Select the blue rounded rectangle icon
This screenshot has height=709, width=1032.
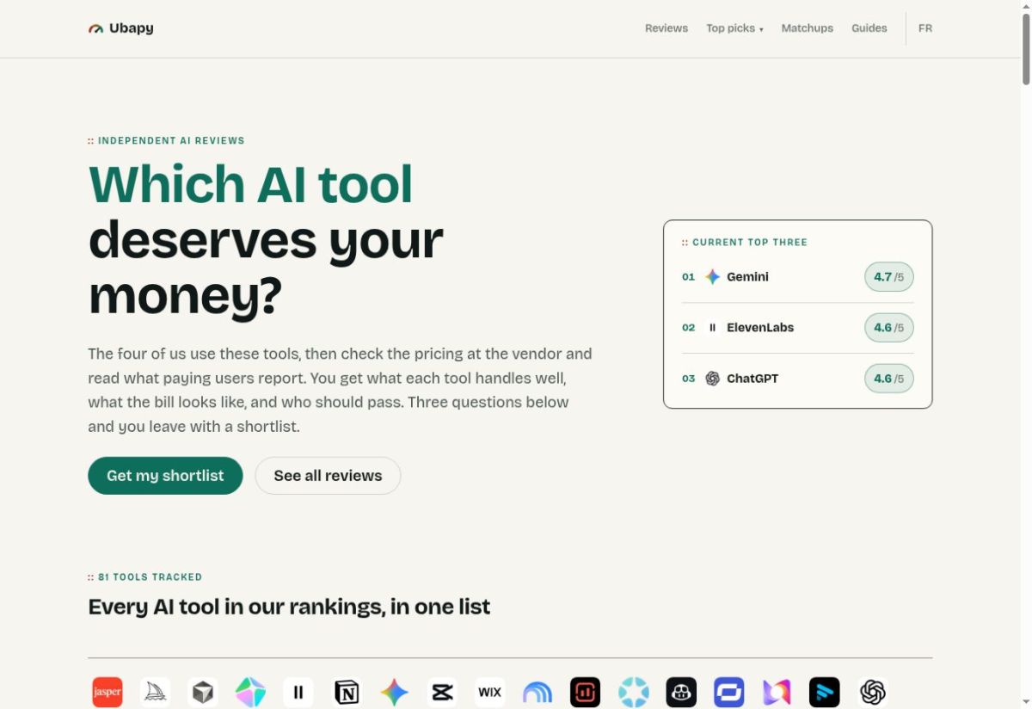click(x=728, y=692)
